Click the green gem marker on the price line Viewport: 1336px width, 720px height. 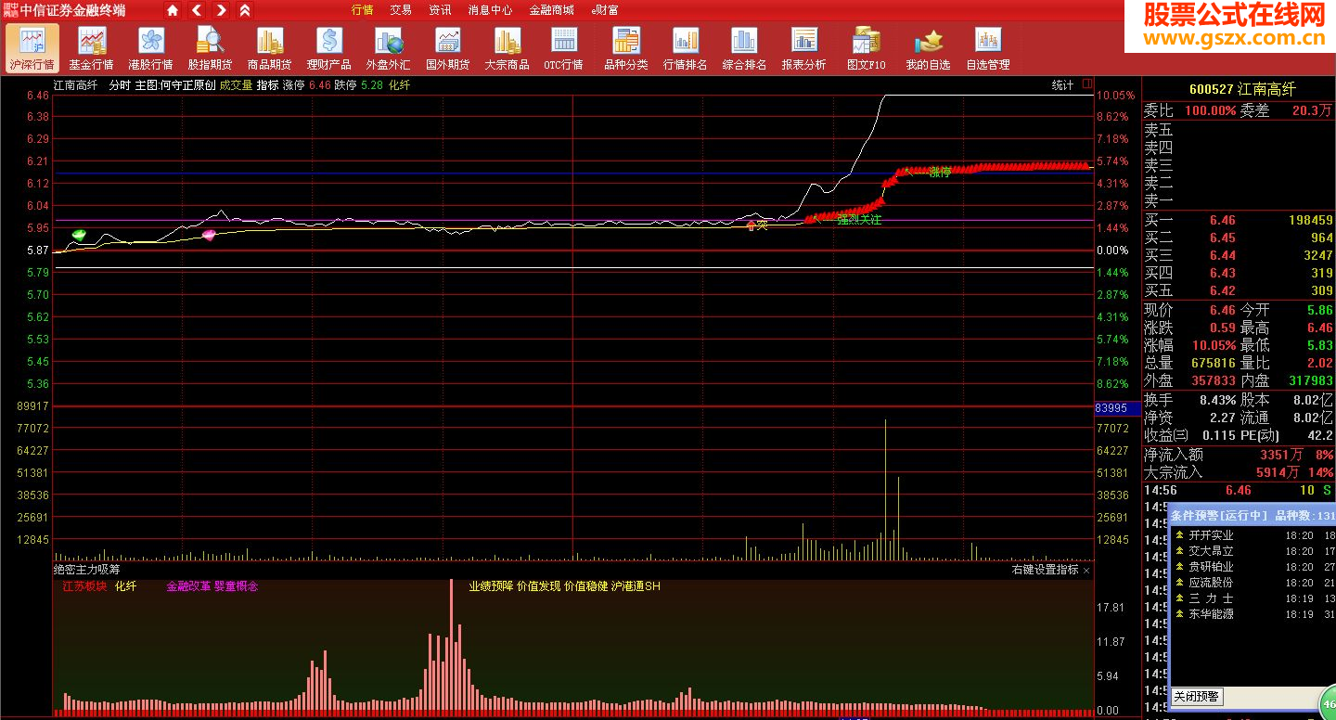(79, 235)
